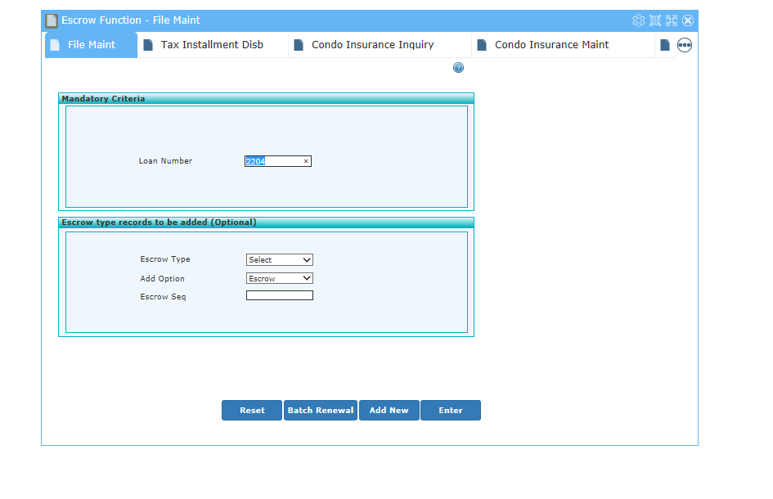Viewport: 773px width, 499px height.
Task: Clear the Loan Number field with the x
Action: pos(306,160)
